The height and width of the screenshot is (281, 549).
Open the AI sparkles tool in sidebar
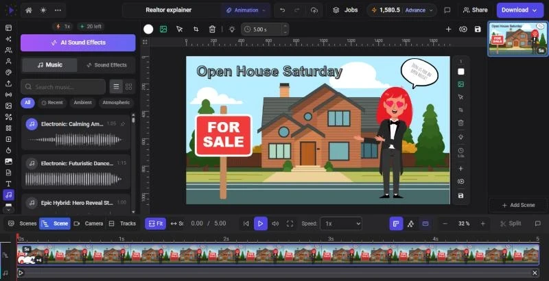coord(8,39)
